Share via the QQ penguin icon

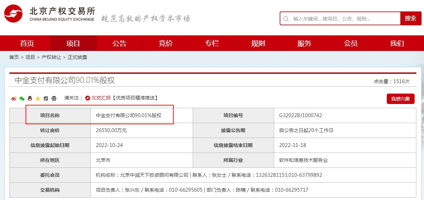tap(30, 98)
